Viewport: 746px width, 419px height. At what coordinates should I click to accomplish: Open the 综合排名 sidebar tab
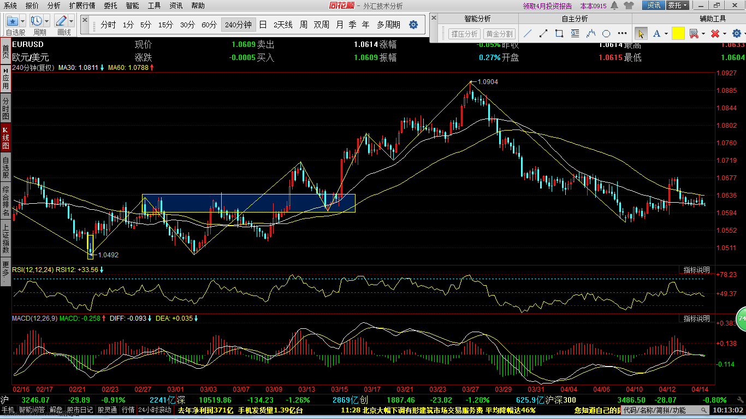click(x=5, y=200)
